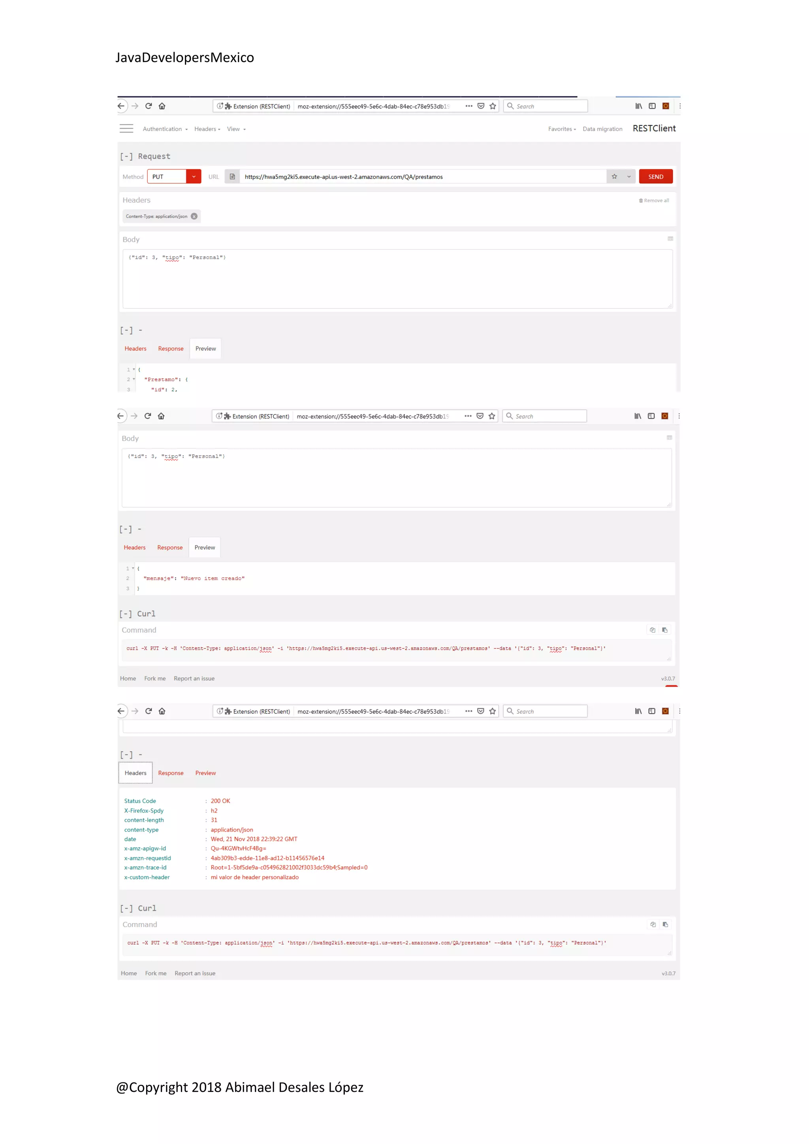Open RESTClient extension icon in topmost toolbar

click(x=666, y=106)
